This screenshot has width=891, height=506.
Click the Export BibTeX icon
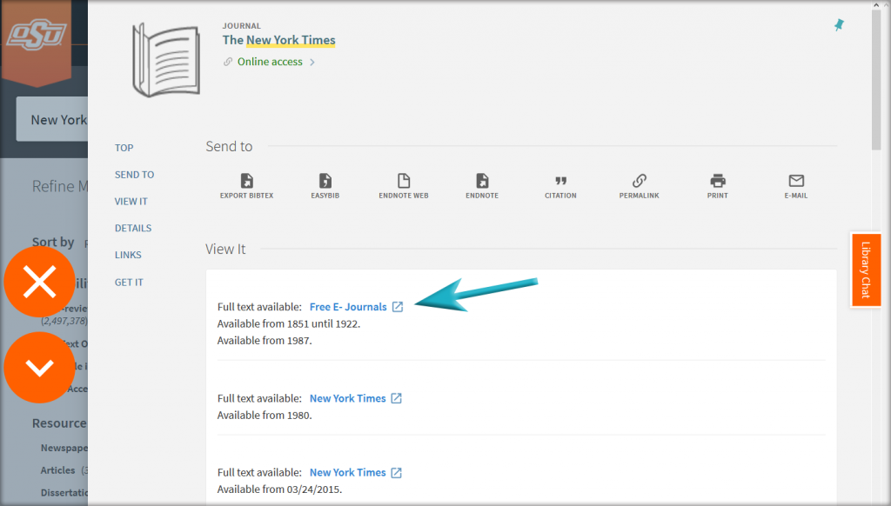[246, 185]
